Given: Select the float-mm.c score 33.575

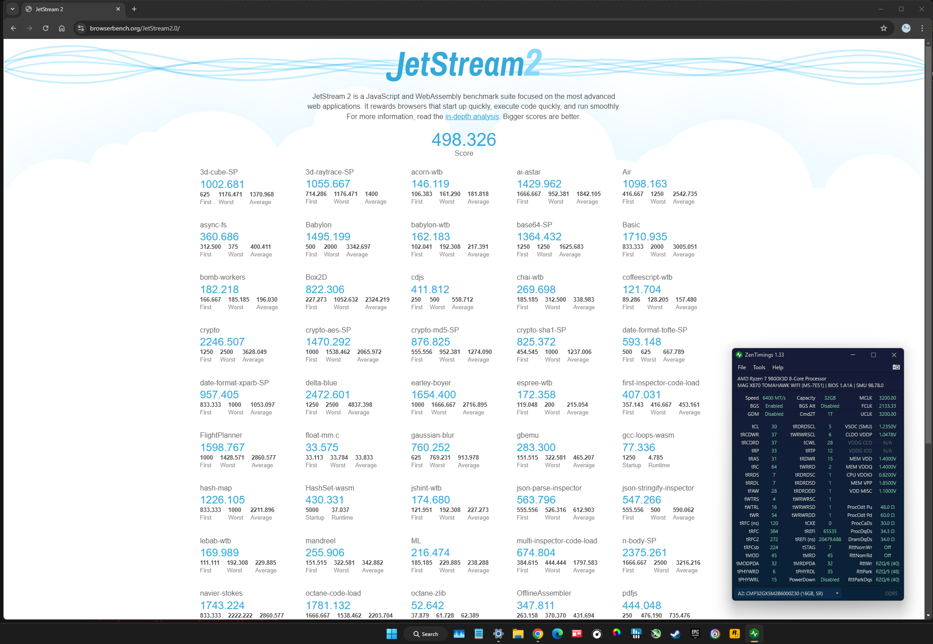Looking at the screenshot, I should pos(322,448).
